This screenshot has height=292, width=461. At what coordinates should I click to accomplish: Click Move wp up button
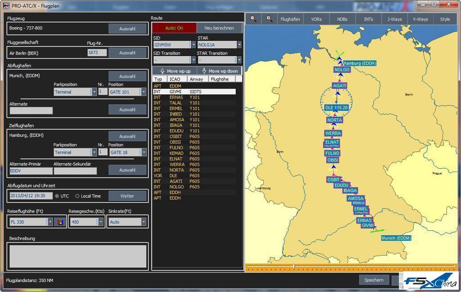click(176, 71)
